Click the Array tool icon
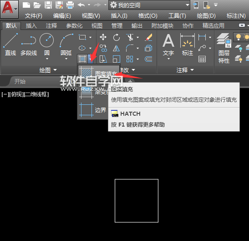 (x=130, y=59)
